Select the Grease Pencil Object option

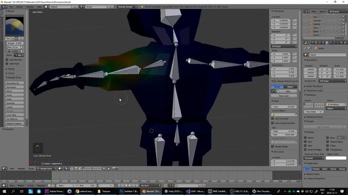pyautogui.click(x=290, y=87)
